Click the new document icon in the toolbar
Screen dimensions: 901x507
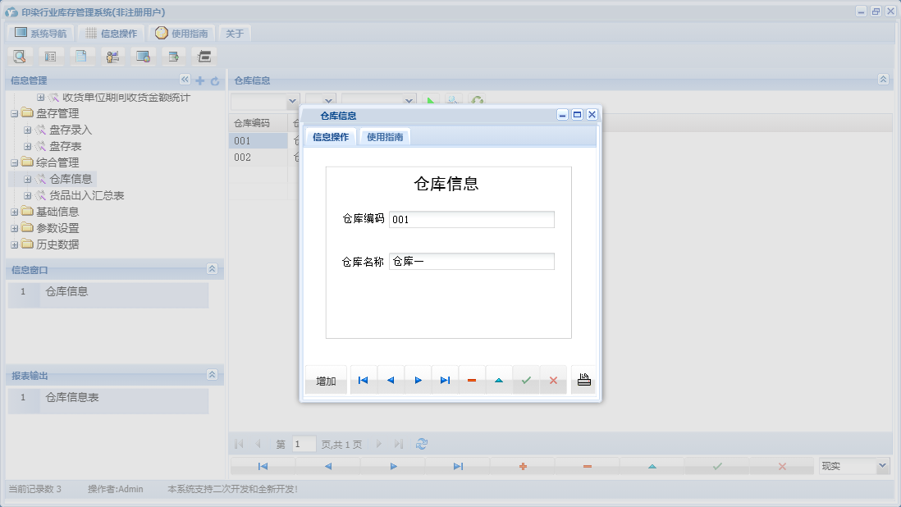click(82, 56)
